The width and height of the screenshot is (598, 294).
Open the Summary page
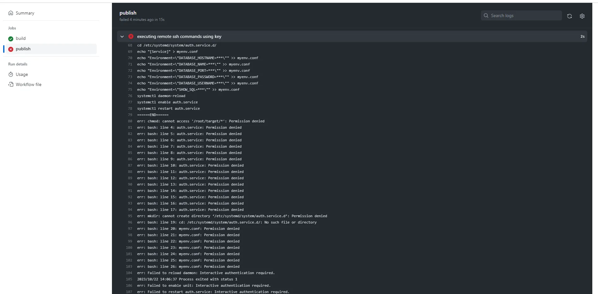pos(25,13)
